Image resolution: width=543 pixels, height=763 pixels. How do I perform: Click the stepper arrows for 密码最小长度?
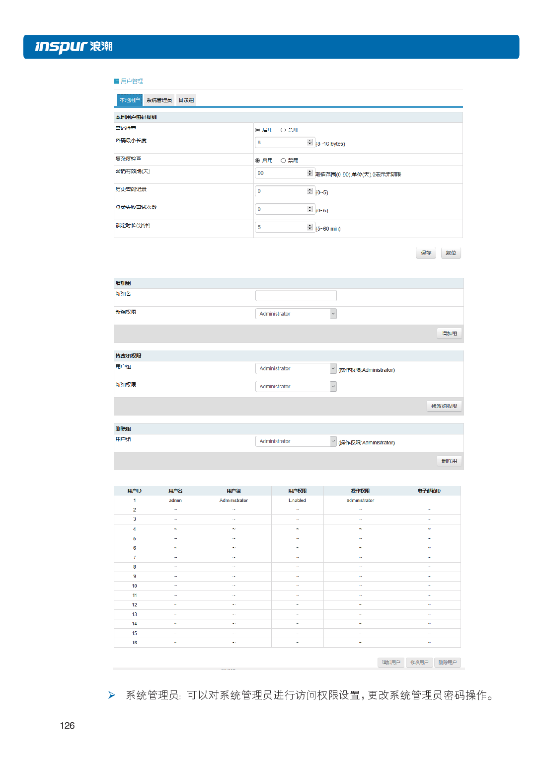pos(310,143)
